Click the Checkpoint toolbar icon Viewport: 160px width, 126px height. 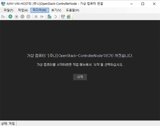click(49, 17)
